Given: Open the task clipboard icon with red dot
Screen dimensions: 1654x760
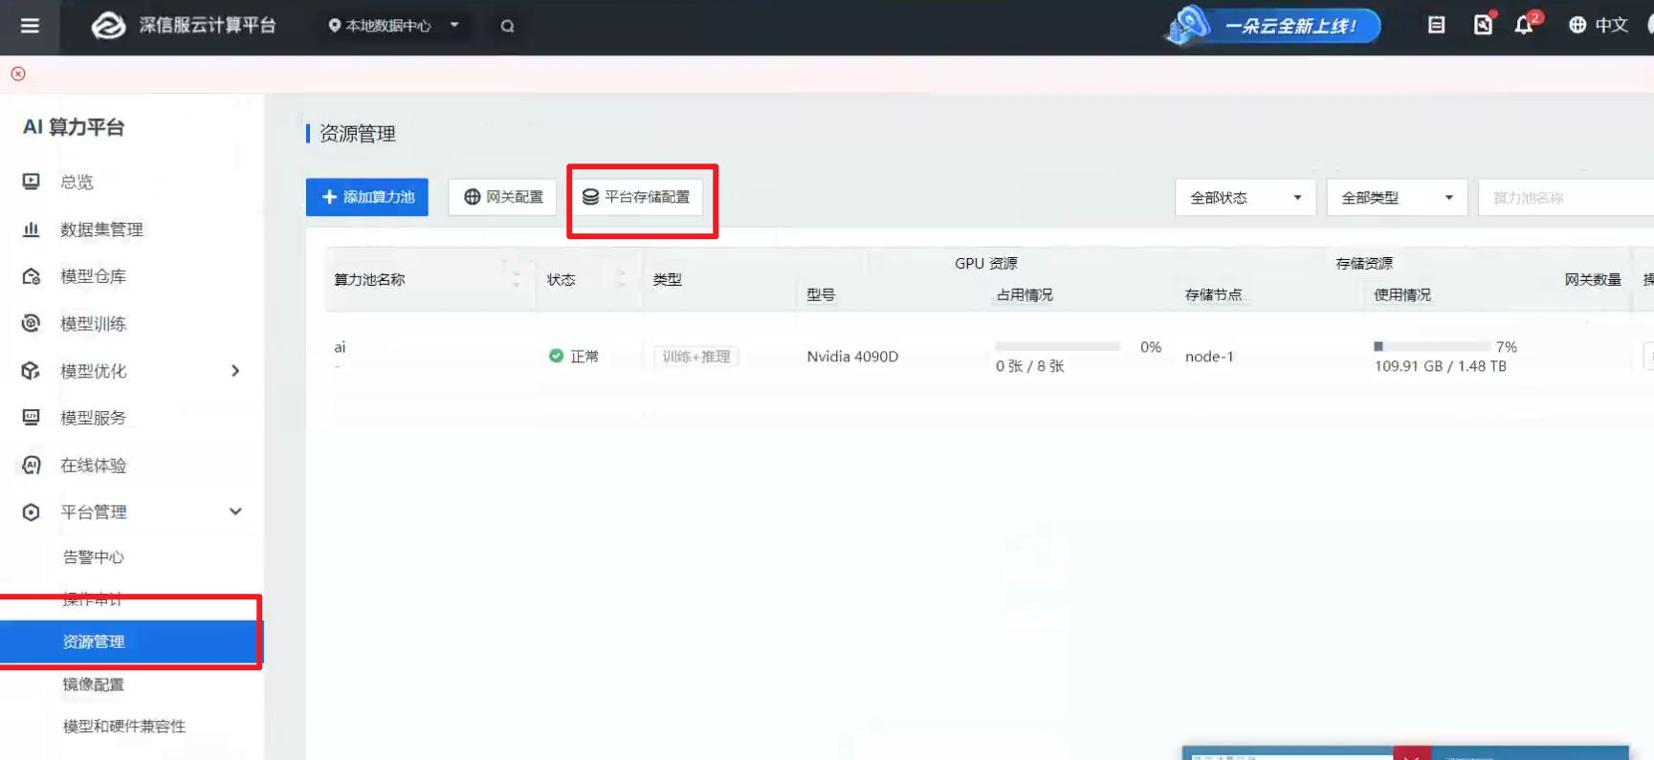Looking at the screenshot, I should coord(1483,25).
